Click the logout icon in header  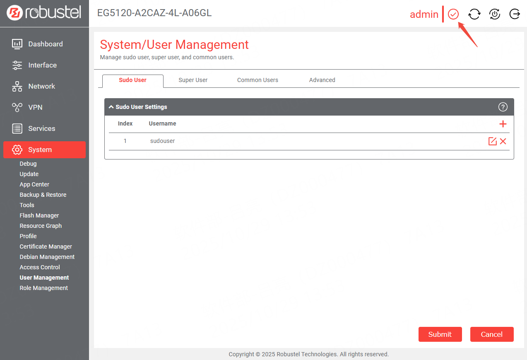(515, 14)
